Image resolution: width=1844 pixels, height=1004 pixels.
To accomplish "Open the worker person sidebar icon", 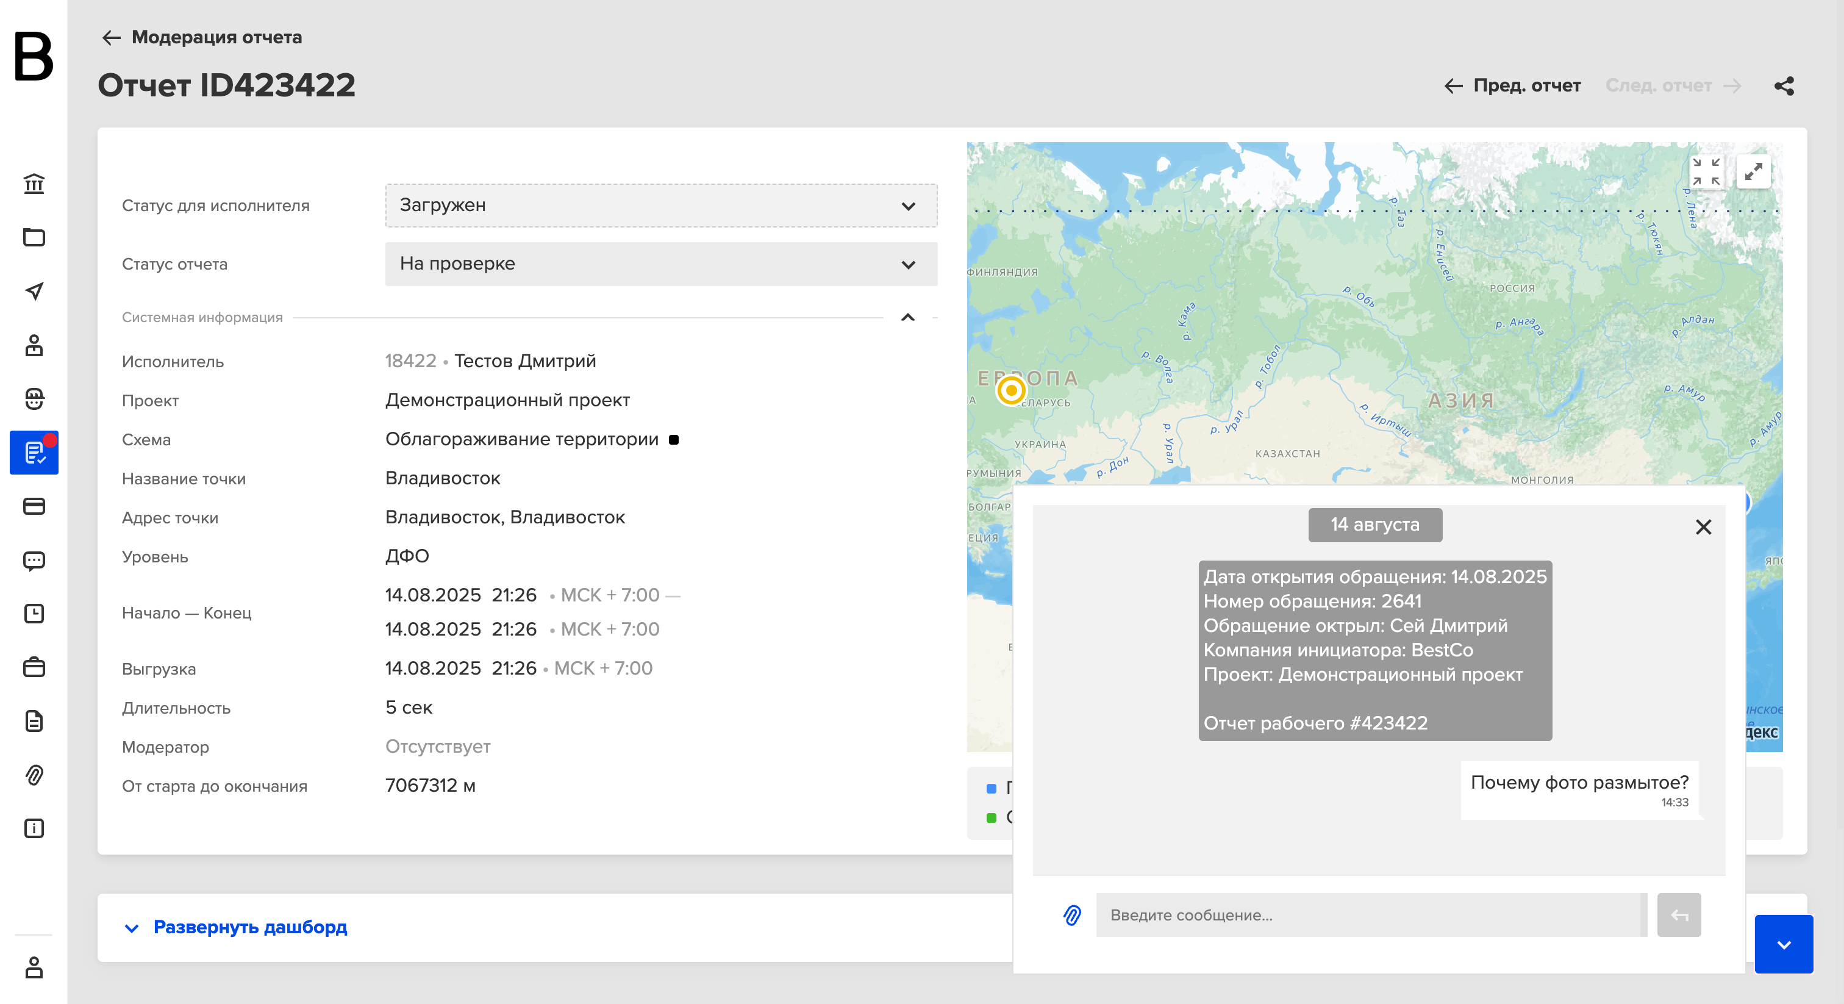I will pos(34,345).
